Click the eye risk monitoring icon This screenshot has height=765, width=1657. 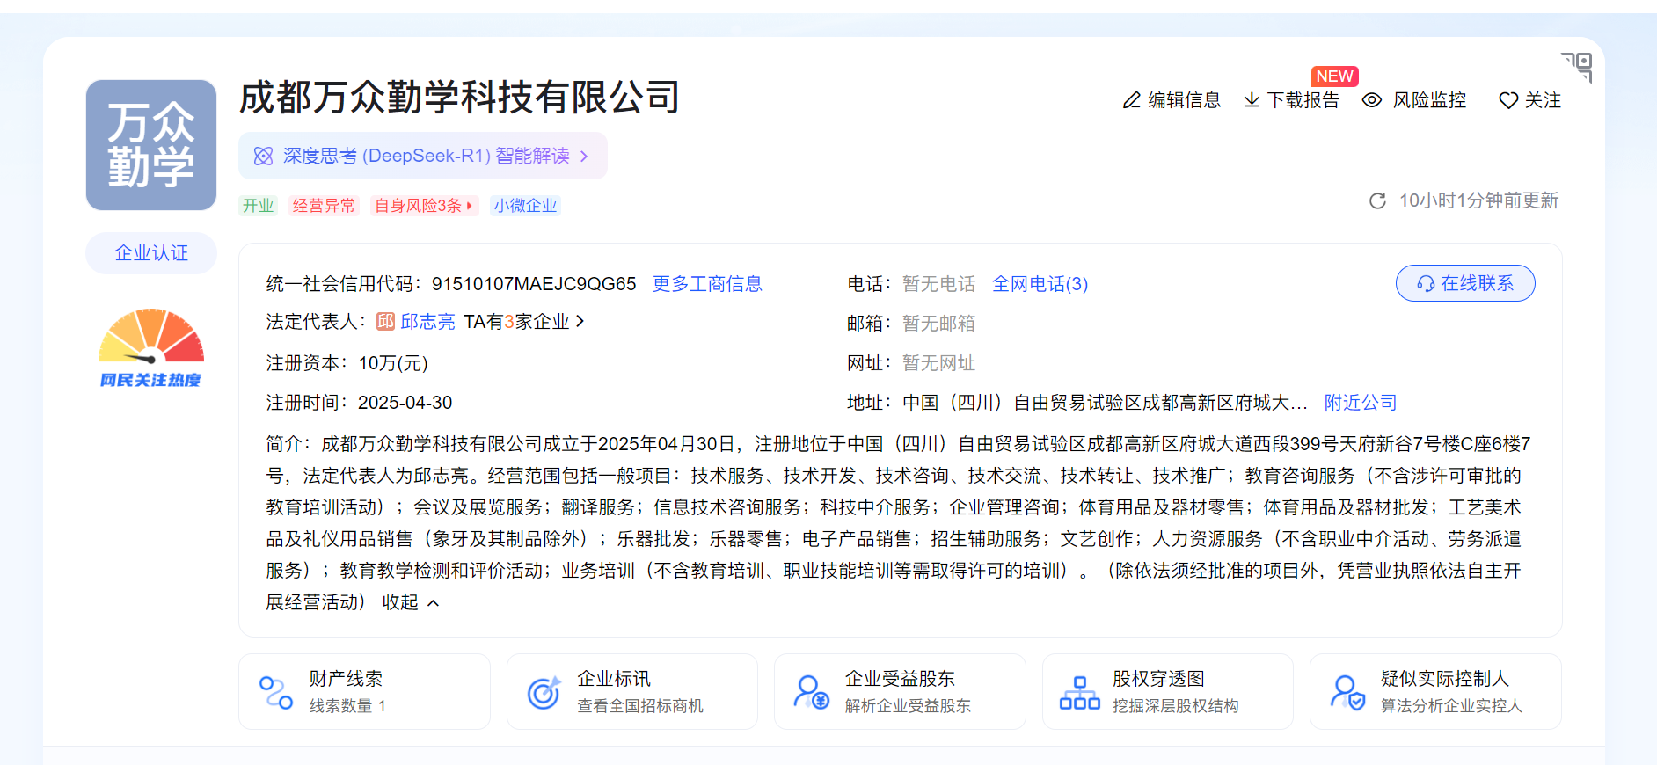[1371, 100]
